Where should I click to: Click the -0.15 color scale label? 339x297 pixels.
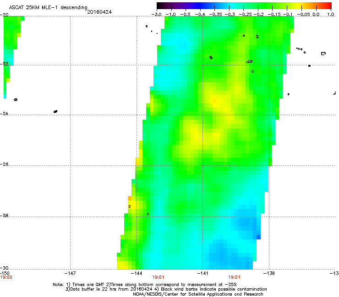(274, 15)
